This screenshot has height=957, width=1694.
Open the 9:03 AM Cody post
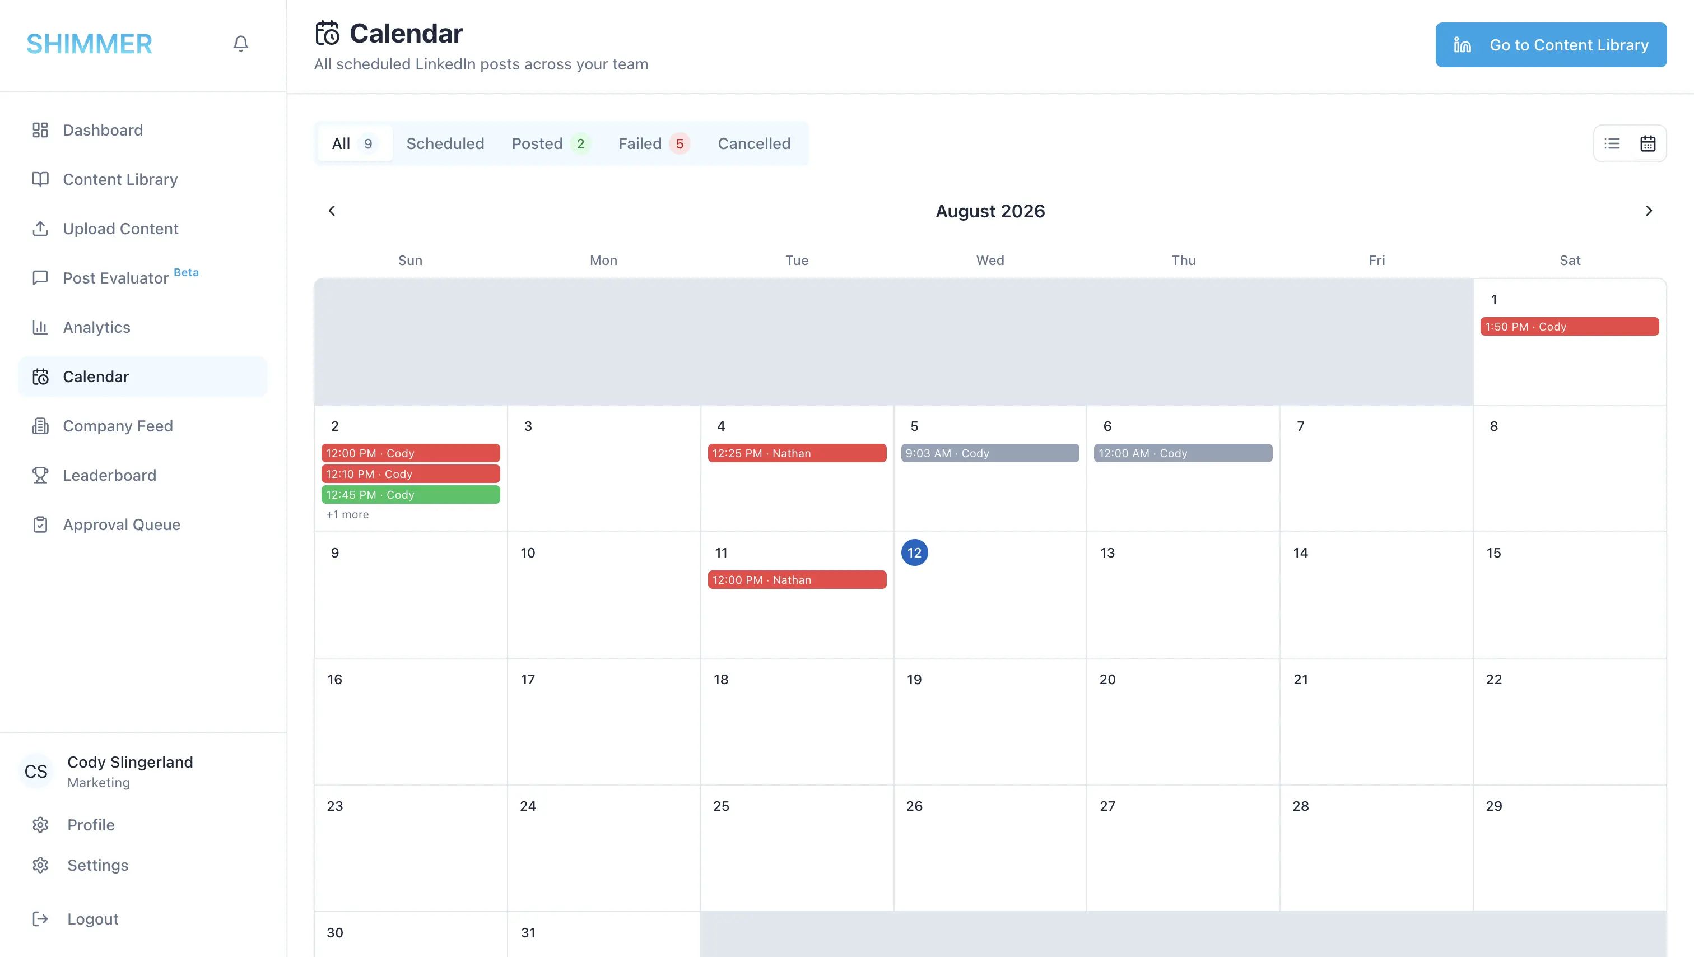coord(990,453)
